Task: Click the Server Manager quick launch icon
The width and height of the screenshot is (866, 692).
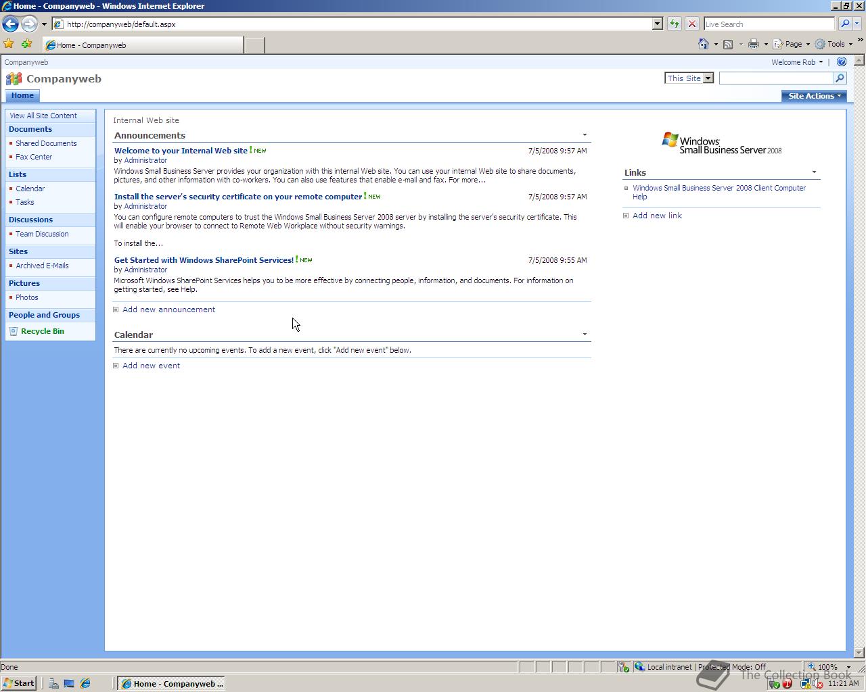Action: coord(53,683)
